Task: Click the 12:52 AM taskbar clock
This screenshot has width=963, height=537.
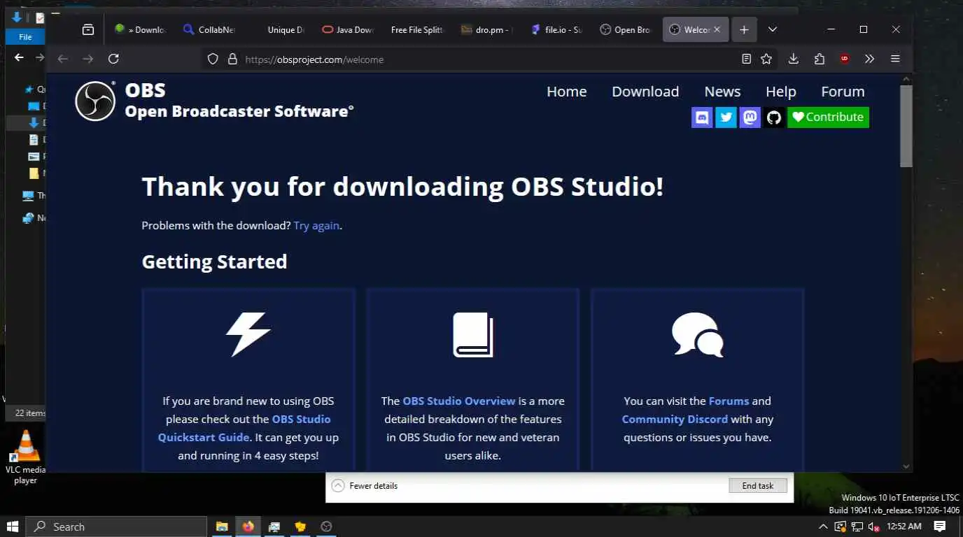Action: coord(904,527)
